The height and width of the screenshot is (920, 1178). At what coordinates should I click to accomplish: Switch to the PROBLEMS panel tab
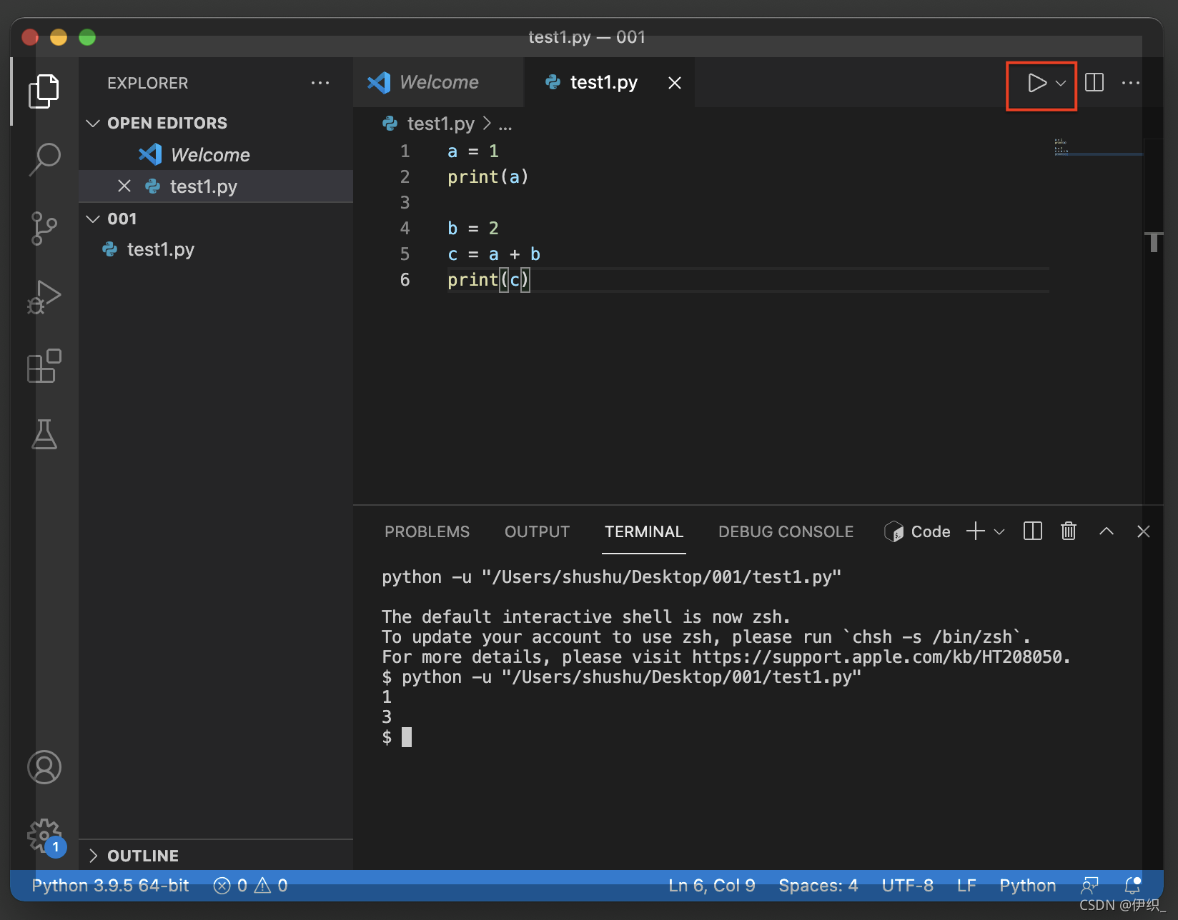pyautogui.click(x=427, y=532)
